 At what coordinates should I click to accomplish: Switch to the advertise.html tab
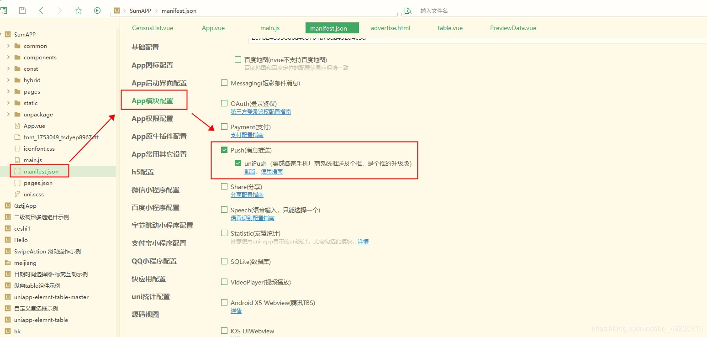[390, 28]
